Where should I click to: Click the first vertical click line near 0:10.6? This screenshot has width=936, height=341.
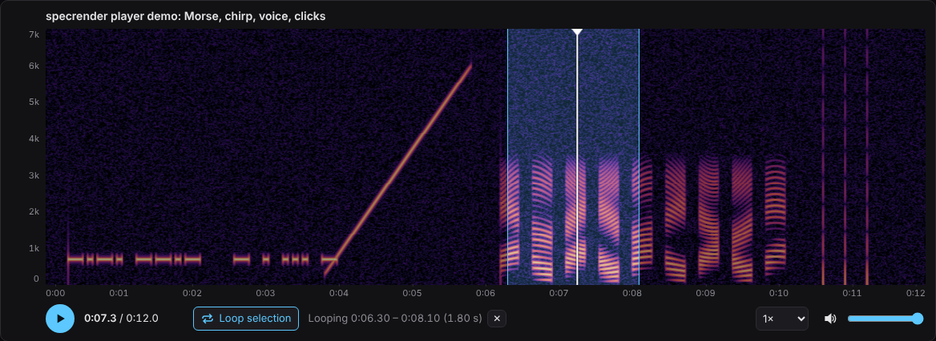[x=823, y=157]
